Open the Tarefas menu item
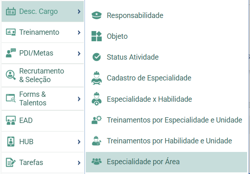This screenshot has width=250, height=174. click(43, 163)
